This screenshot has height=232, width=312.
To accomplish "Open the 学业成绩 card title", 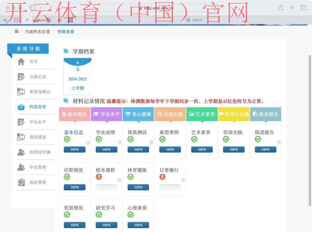I will (105, 132).
